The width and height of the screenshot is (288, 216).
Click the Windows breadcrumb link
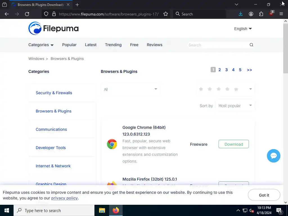36,58
